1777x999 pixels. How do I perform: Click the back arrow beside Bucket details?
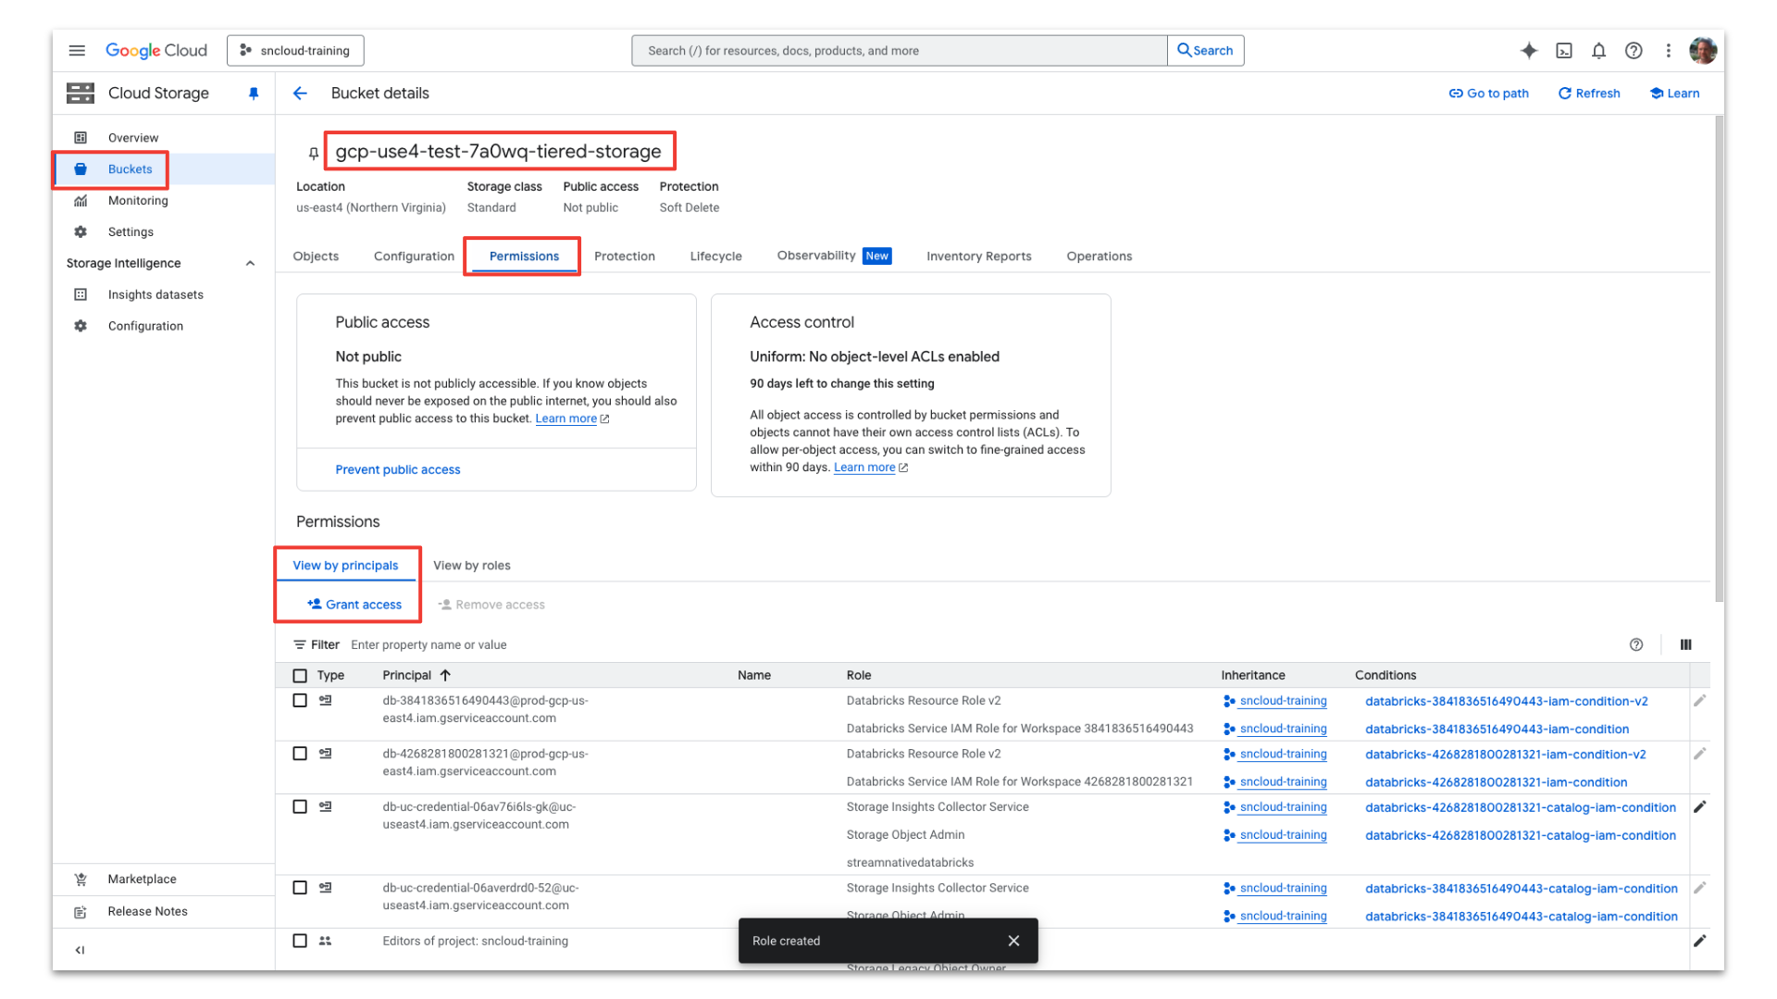[300, 94]
